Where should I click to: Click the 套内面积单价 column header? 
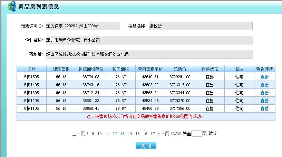(150, 69)
